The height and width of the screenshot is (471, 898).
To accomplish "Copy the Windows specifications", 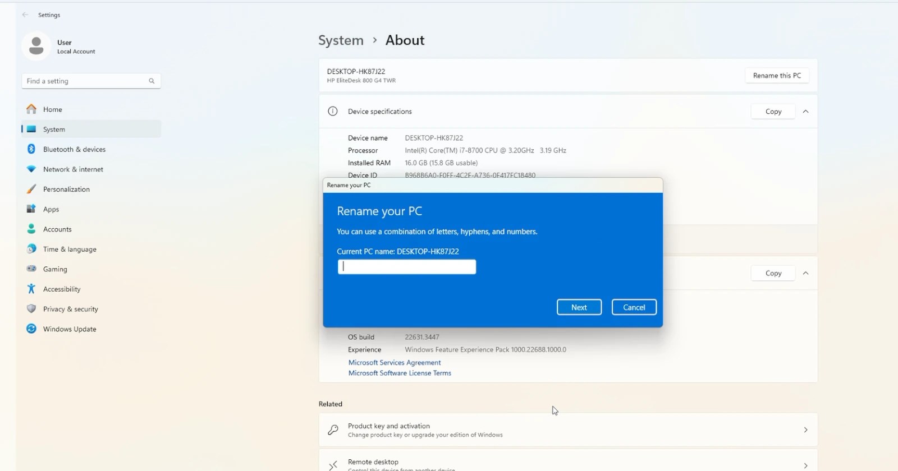I will click(773, 273).
